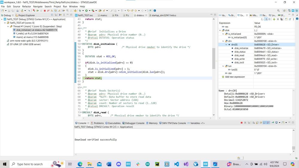Click the red Terminate button in main toolbar

pos(45,11)
